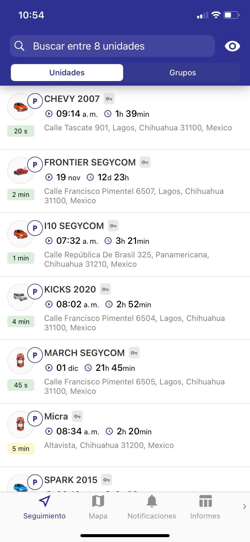Open the FRONTIER SEGYCOM red truck thumbnail
This screenshot has height=542, width=250.
click(x=21, y=170)
